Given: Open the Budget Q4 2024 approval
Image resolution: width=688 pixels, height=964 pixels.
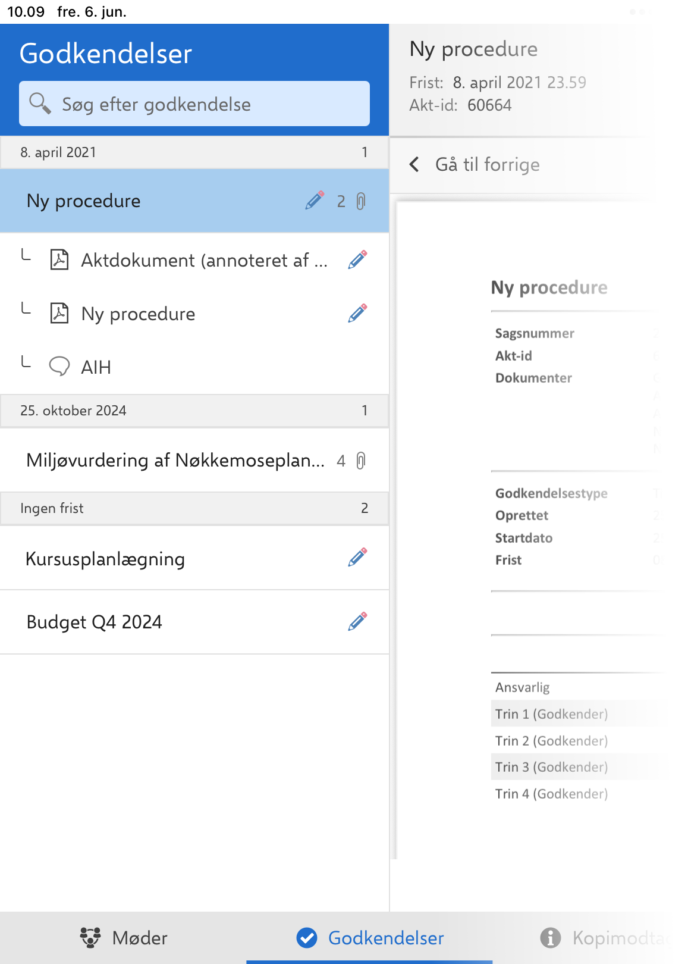Looking at the screenshot, I should [194, 622].
